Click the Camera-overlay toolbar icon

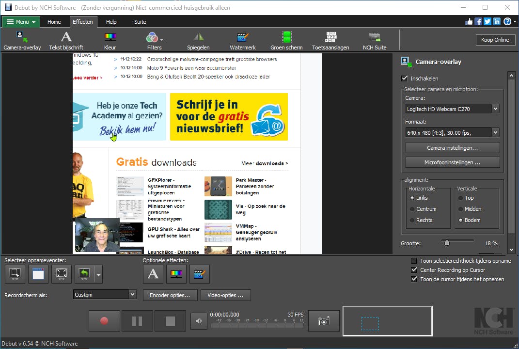pos(22,40)
